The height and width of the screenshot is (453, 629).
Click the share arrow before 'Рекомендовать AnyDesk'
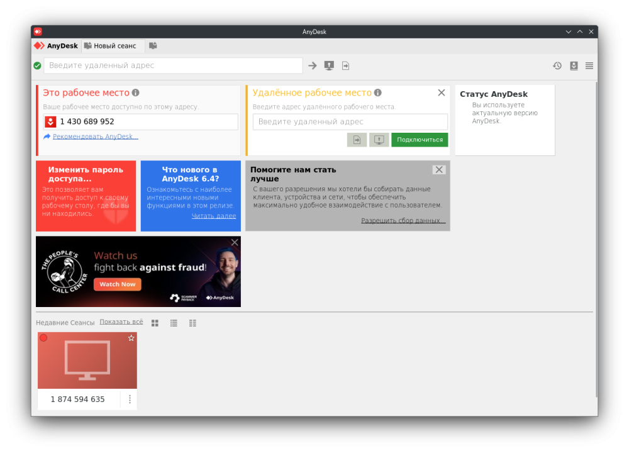tap(47, 137)
